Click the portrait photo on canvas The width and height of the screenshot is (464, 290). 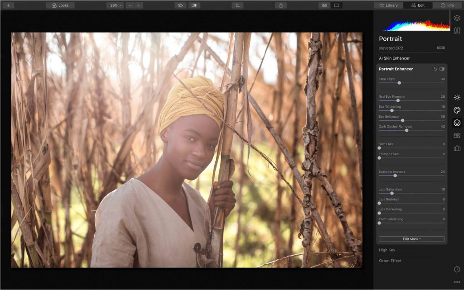coord(187,150)
